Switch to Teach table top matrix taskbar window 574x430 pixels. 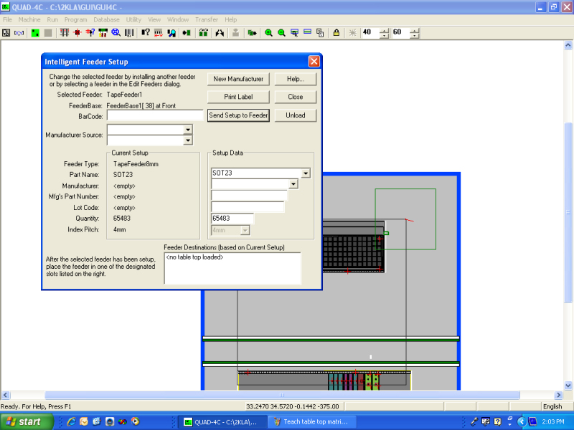(x=311, y=421)
